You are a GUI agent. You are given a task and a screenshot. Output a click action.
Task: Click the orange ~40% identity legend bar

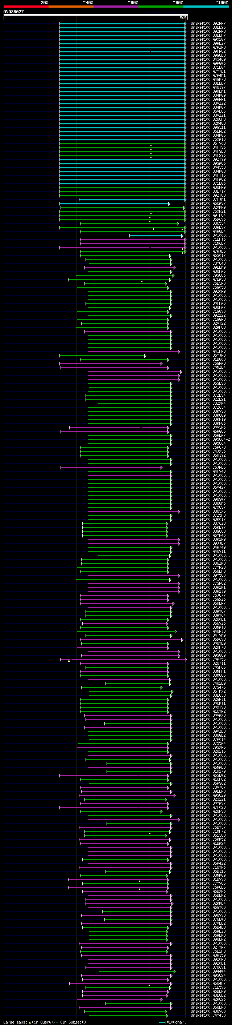coord(71,7)
